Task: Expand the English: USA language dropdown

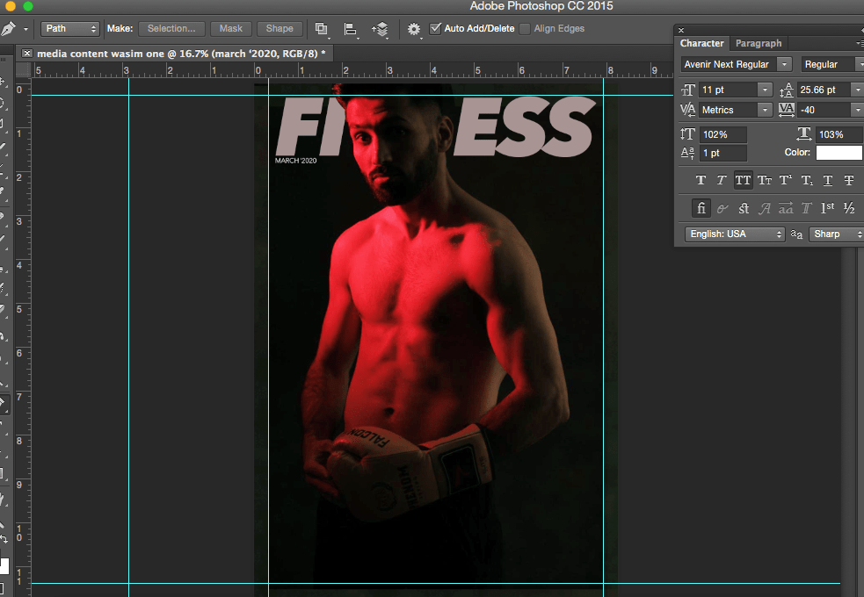Action: tap(735, 234)
